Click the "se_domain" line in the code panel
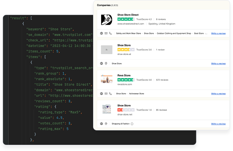233x151 pixels. 59,35
